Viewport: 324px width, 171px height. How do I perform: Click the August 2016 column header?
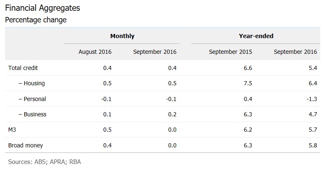coord(95,52)
